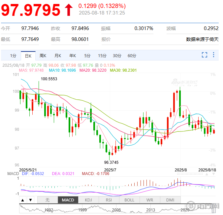Enable the KDJ indicator
This screenshot has height=215, width=223.
(x=88, y=200)
